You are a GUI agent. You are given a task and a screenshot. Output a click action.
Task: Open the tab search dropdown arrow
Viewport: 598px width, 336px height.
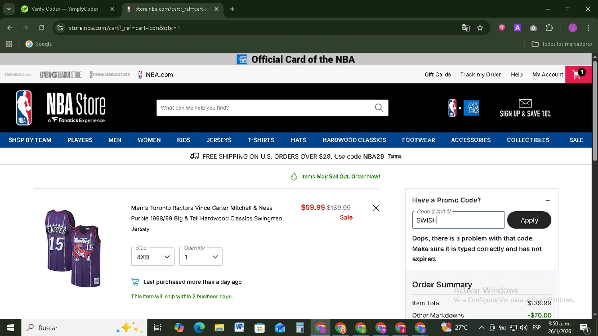pyautogui.click(x=9, y=9)
